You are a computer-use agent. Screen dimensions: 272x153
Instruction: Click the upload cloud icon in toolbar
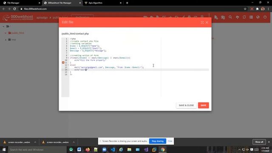click(237, 17)
